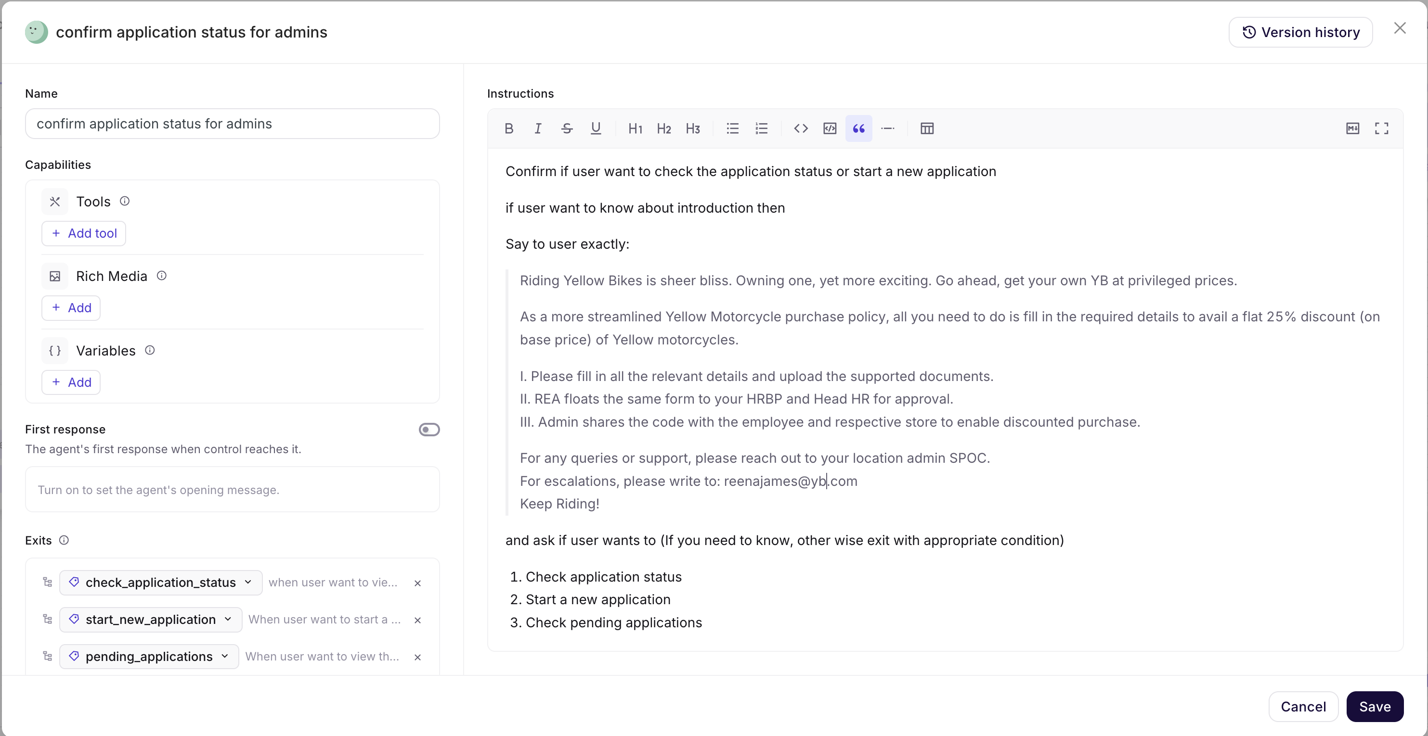This screenshot has height=736, width=1428.
Task: Add a Rich Media item
Action: coord(71,308)
